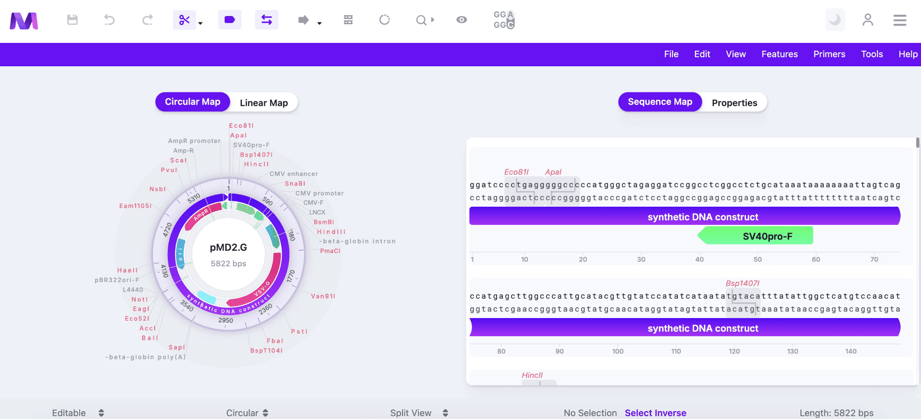The image size is (921, 419).
Task: Open the Editable mode dropdown
Action: 78,413
